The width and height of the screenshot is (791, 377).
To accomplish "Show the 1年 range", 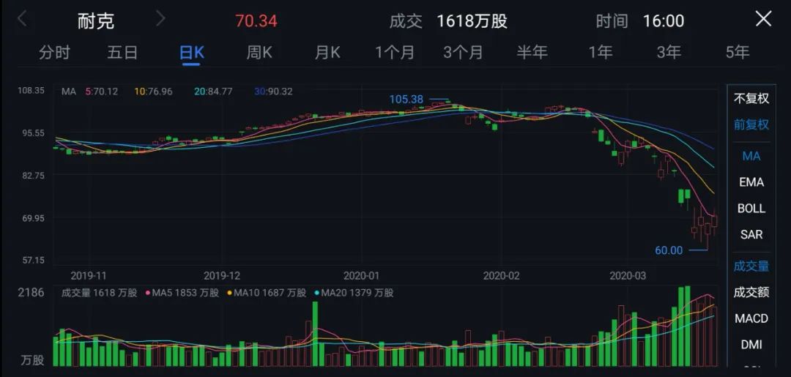I will [x=601, y=53].
